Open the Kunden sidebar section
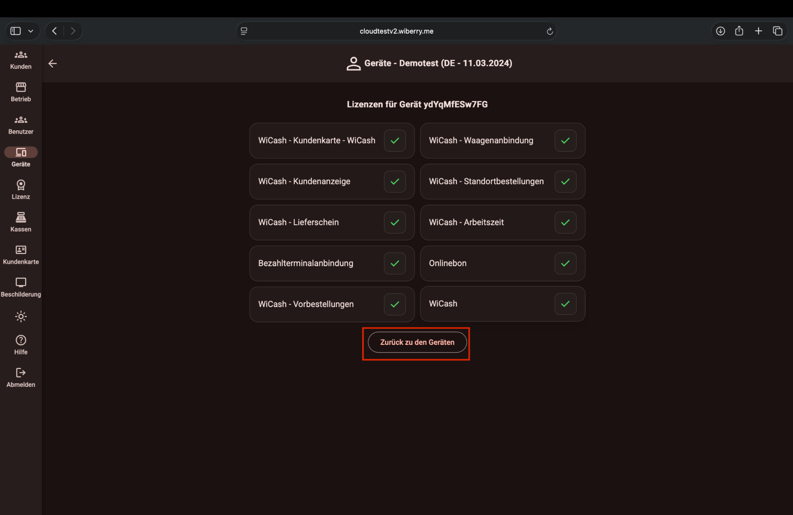Screen dimensions: 793x515 point(21,60)
